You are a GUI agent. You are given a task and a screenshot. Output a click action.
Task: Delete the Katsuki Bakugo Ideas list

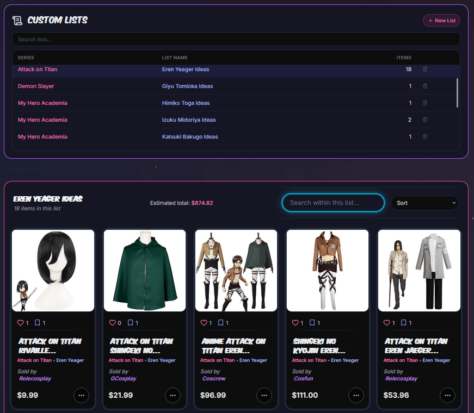coord(424,137)
